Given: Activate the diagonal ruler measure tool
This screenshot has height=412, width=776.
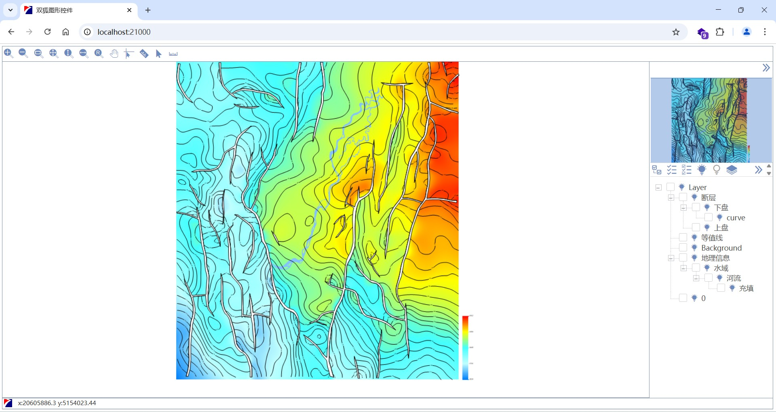Looking at the screenshot, I should pyautogui.click(x=144, y=54).
